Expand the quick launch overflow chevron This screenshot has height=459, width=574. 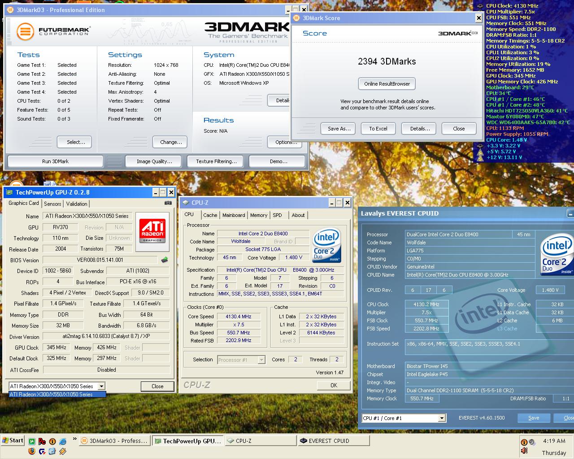click(x=75, y=439)
